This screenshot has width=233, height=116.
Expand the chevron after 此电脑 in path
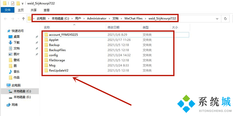click(x=49, y=19)
